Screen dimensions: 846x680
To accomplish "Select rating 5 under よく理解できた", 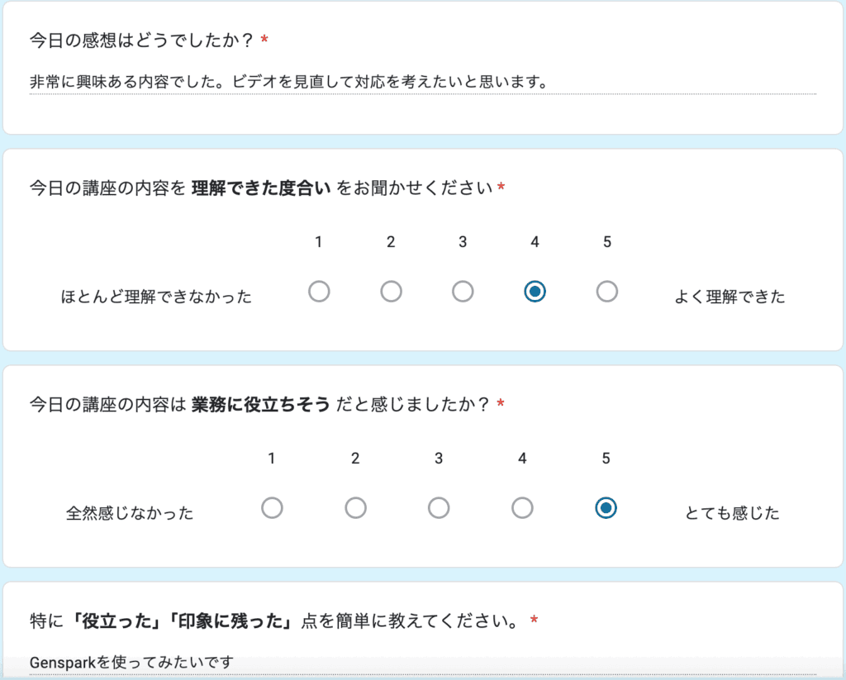I will (606, 291).
